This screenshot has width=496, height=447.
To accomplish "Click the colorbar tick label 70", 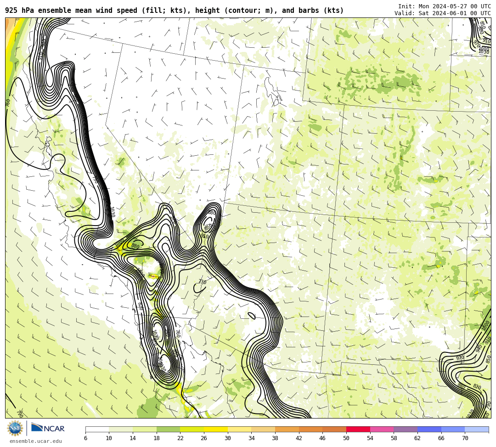I will (x=465, y=438).
